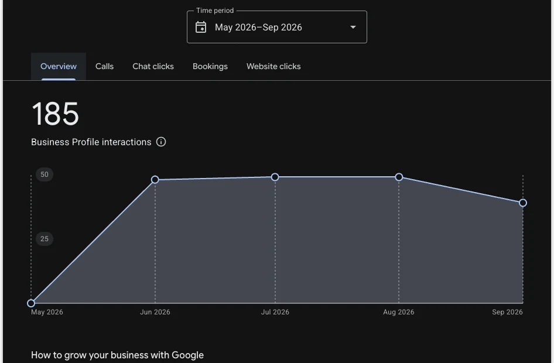The image size is (554, 363).
Task: Click the 25 y-axis label
Action: (x=45, y=239)
